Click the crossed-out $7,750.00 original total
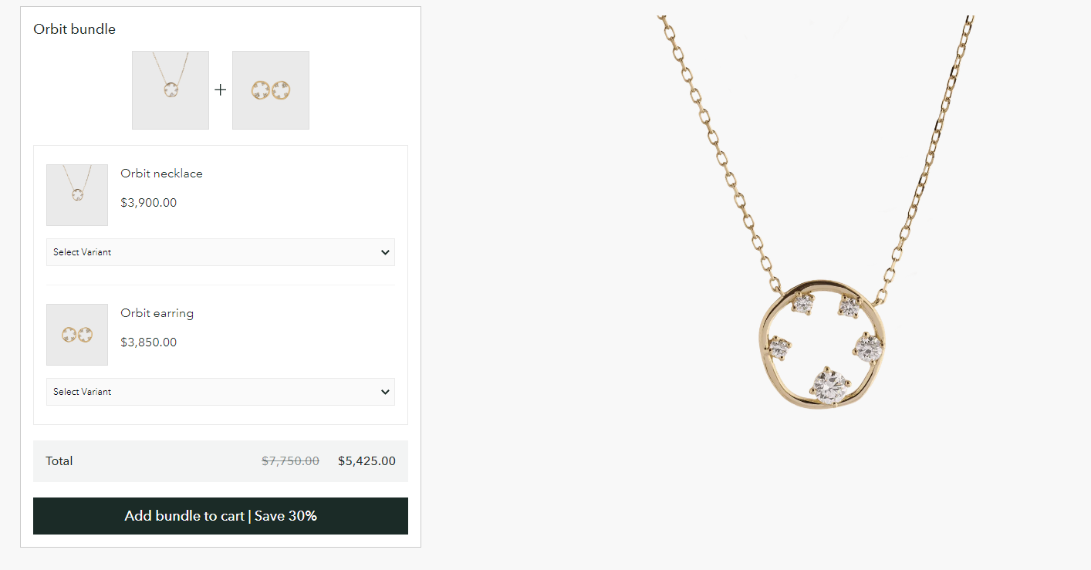 pyautogui.click(x=290, y=461)
